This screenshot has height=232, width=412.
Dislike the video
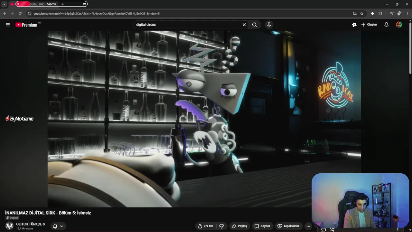221,226
